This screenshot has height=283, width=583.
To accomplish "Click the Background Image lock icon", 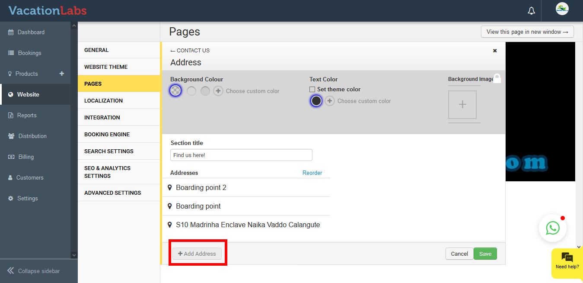I will pos(497,78).
